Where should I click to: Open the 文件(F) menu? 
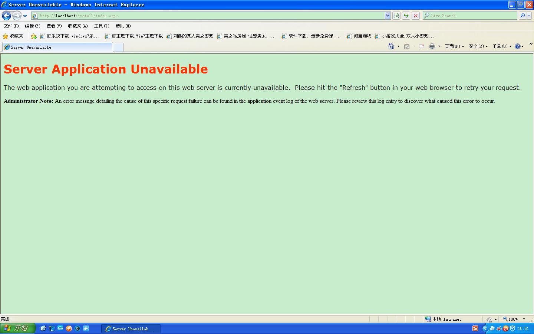pyautogui.click(x=11, y=26)
